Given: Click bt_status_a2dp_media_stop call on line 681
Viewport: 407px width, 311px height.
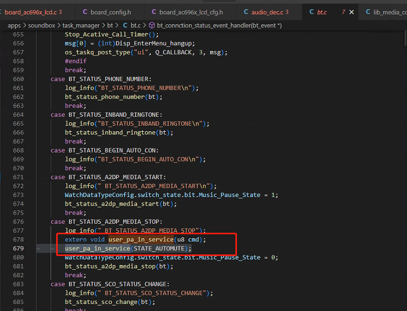Looking at the screenshot, I should (x=110, y=267).
